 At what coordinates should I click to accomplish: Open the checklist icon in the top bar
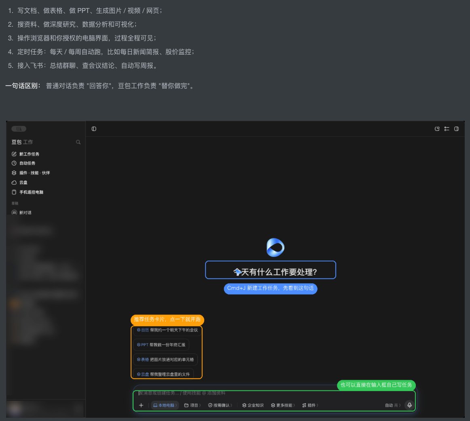click(x=447, y=129)
